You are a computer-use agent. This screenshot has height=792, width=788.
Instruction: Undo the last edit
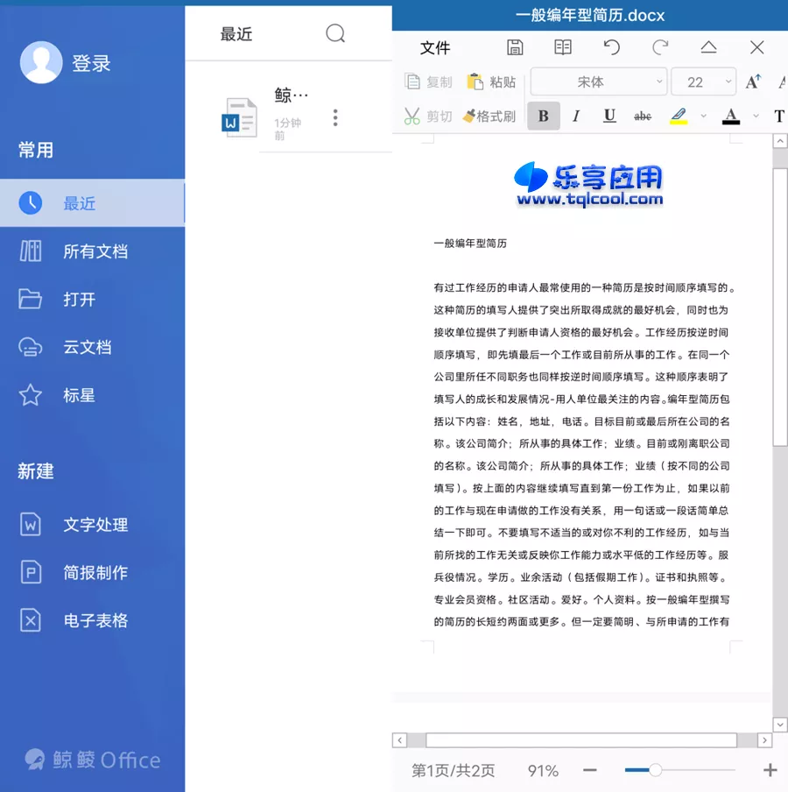click(x=611, y=47)
